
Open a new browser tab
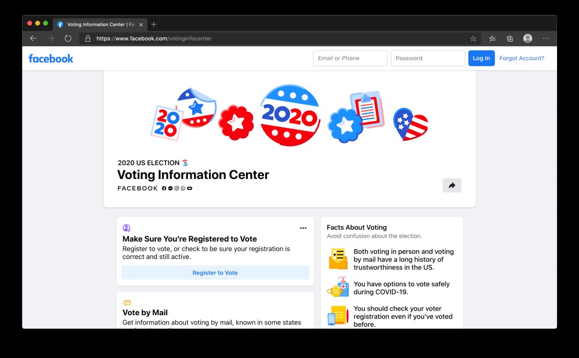pos(154,24)
